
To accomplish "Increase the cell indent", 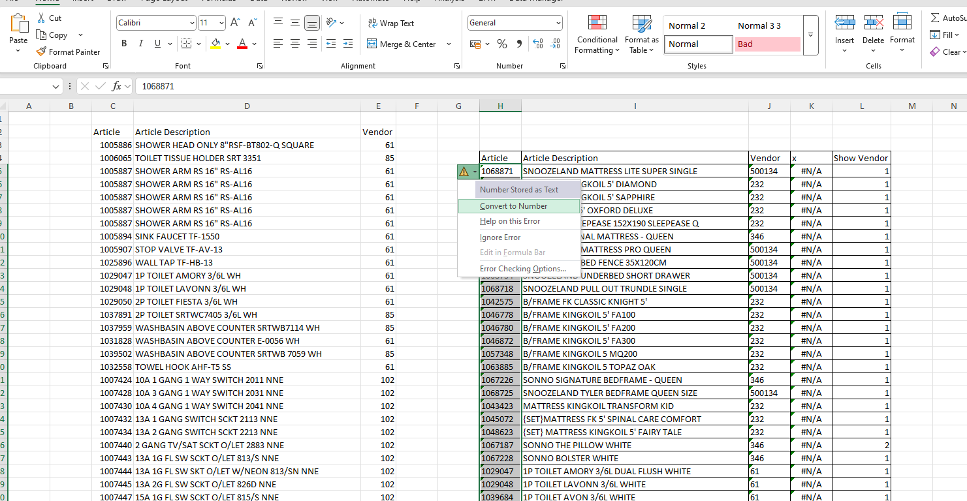I will [x=348, y=44].
